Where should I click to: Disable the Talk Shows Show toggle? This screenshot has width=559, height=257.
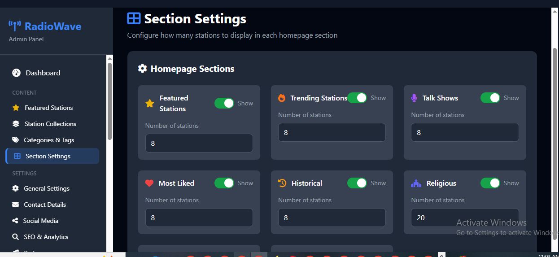pyautogui.click(x=490, y=98)
